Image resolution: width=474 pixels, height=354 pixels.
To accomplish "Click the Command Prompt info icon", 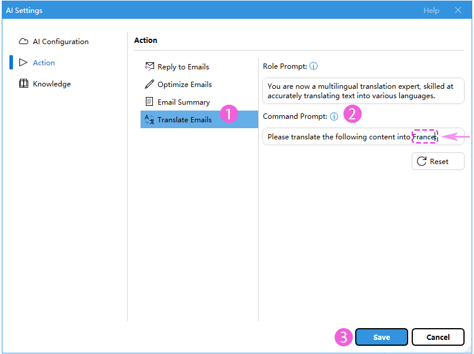I will tap(334, 116).
